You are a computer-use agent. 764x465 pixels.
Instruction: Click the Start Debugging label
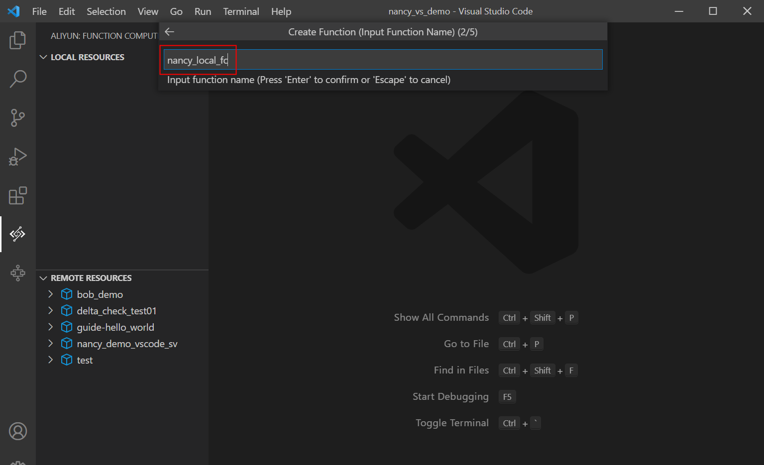(x=450, y=396)
